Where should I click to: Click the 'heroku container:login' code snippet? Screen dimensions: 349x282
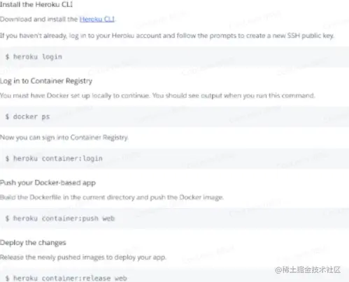[174, 158]
